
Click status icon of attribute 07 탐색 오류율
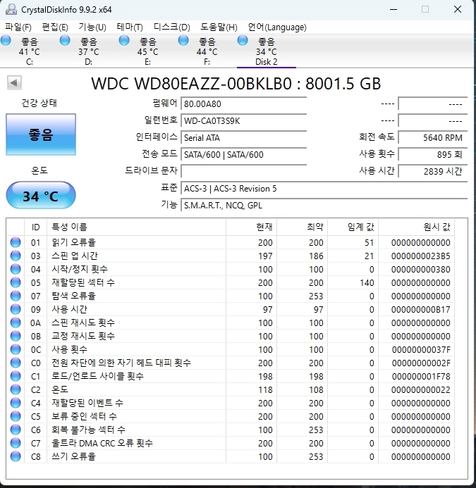pos(16,296)
